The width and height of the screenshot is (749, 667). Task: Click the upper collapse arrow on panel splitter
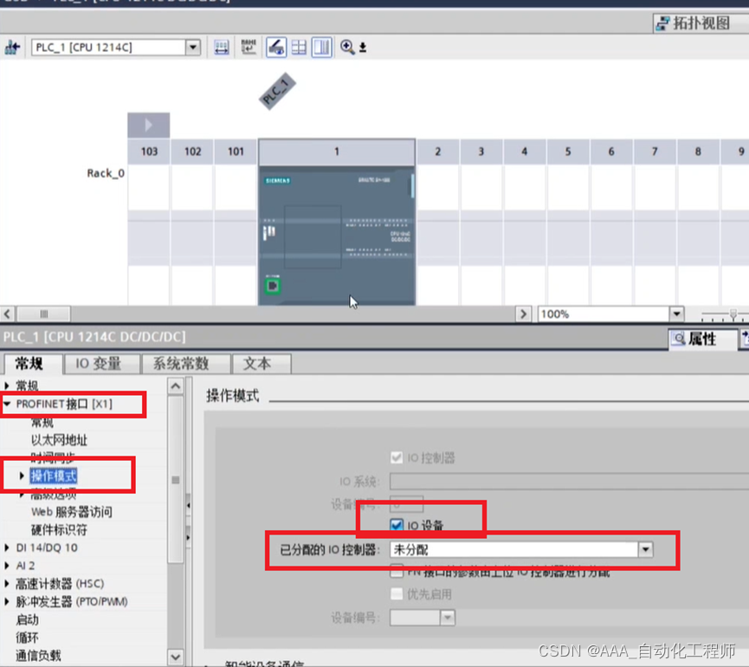coord(189,505)
